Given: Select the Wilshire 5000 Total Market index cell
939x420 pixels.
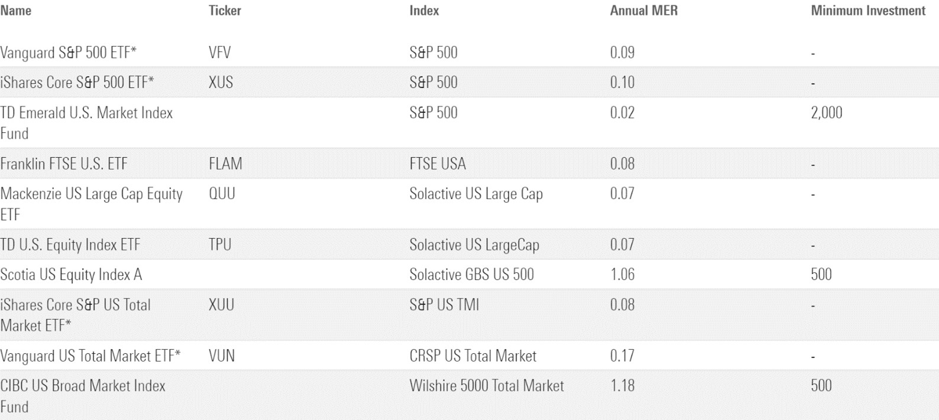Looking at the screenshot, I should [486, 386].
